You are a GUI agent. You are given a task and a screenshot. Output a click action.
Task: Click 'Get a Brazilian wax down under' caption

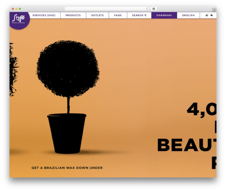pyautogui.click(x=67, y=168)
